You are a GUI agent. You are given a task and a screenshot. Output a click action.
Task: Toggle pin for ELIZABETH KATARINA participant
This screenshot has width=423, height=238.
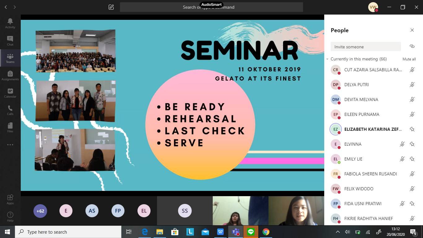[412, 129]
